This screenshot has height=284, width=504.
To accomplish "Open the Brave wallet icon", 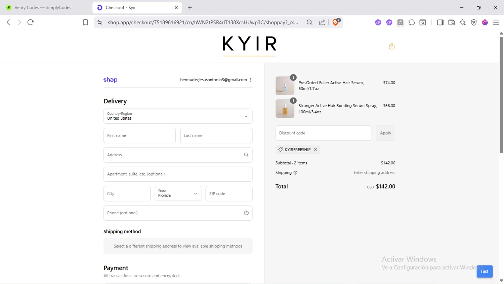I will 451,22.
